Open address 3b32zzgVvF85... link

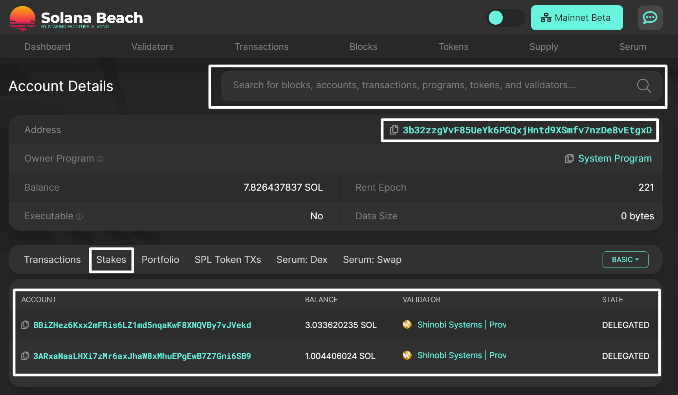point(527,130)
